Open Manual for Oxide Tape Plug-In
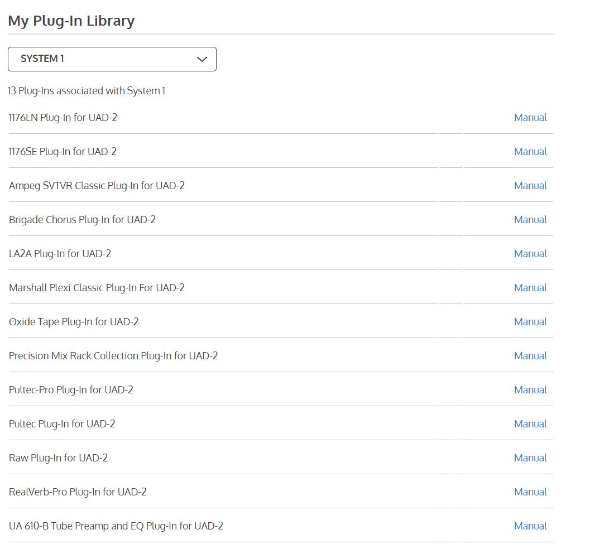 (x=530, y=322)
